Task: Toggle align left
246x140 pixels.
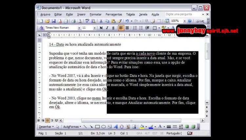Action: pos(121,28)
